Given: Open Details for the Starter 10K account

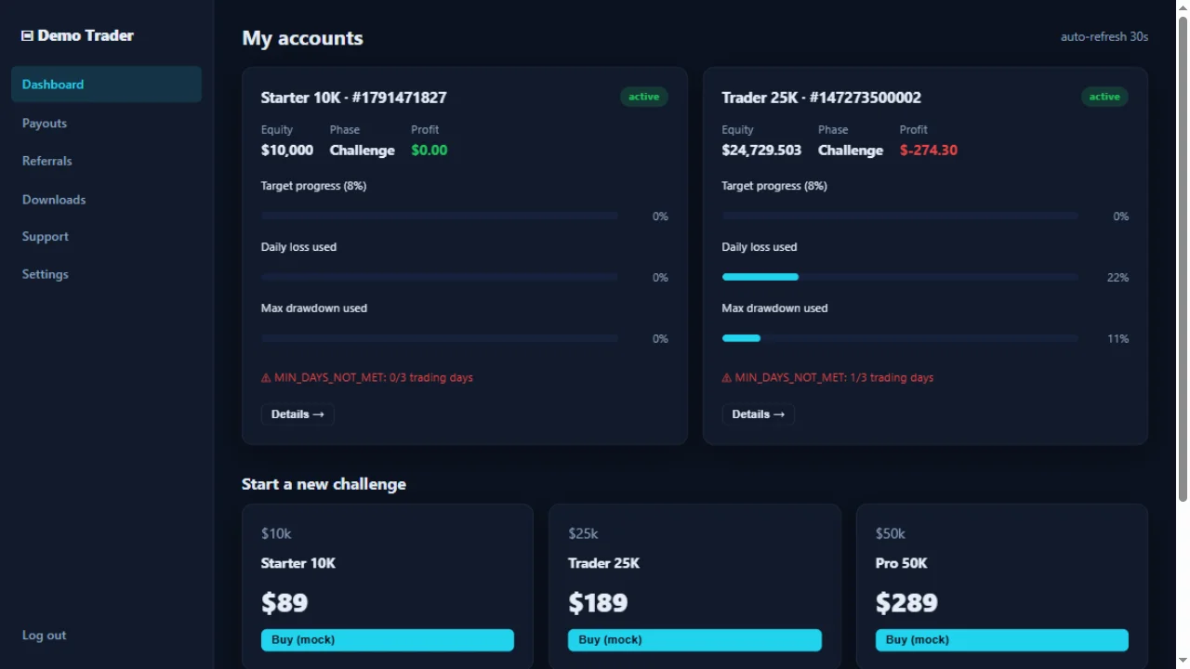Looking at the screenshot, I should pyautogui.click(x=297, y=414).
